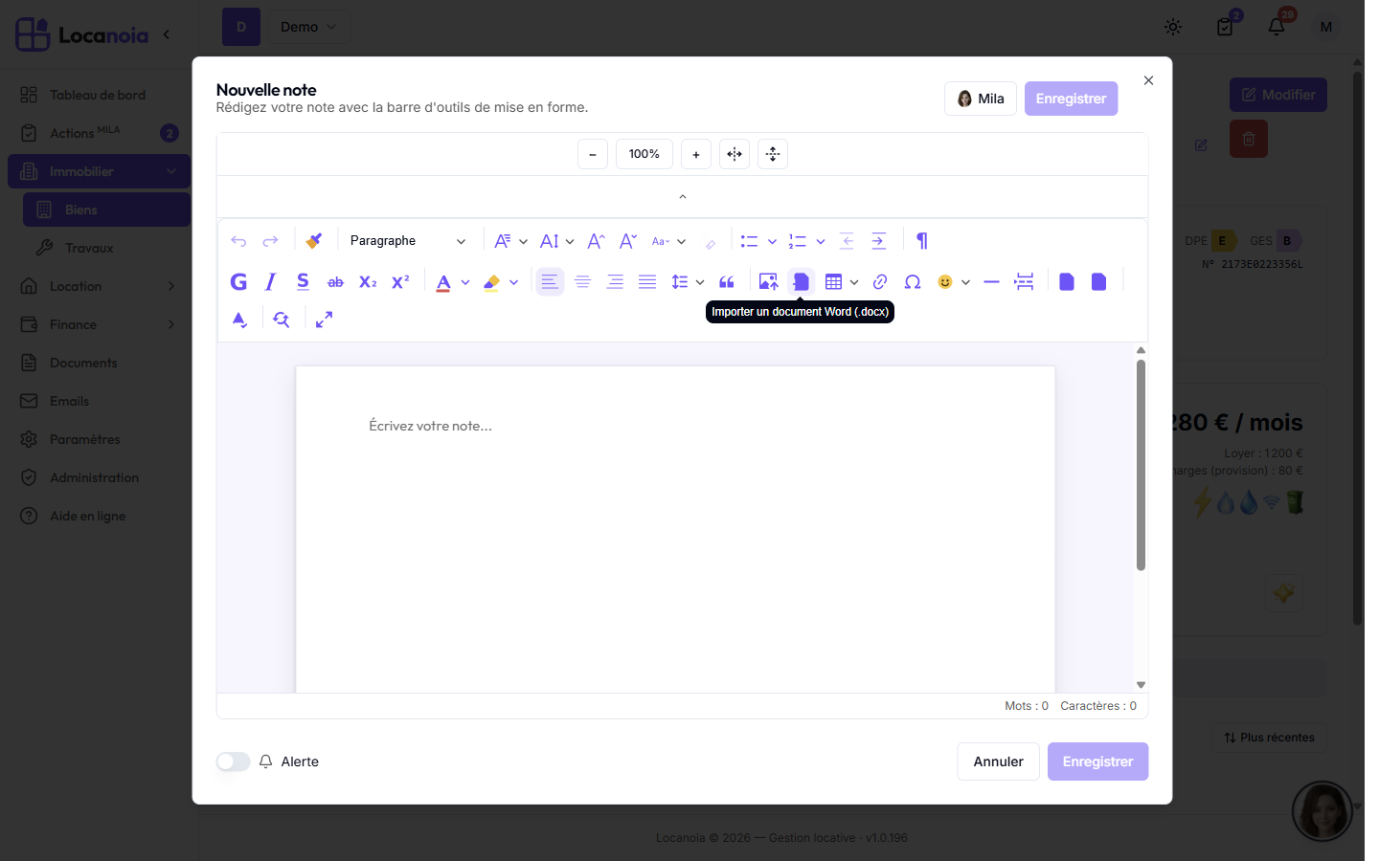The image size is (1379, 861).
Task: Apply strikethrough formatting
Action: point(335,281)
